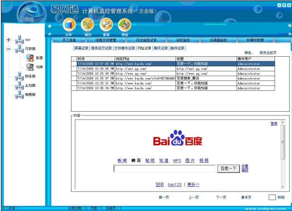Select employee 刘燕 in the tree
The height and width of the screenshot is (211, 292).
click(30, 67)
